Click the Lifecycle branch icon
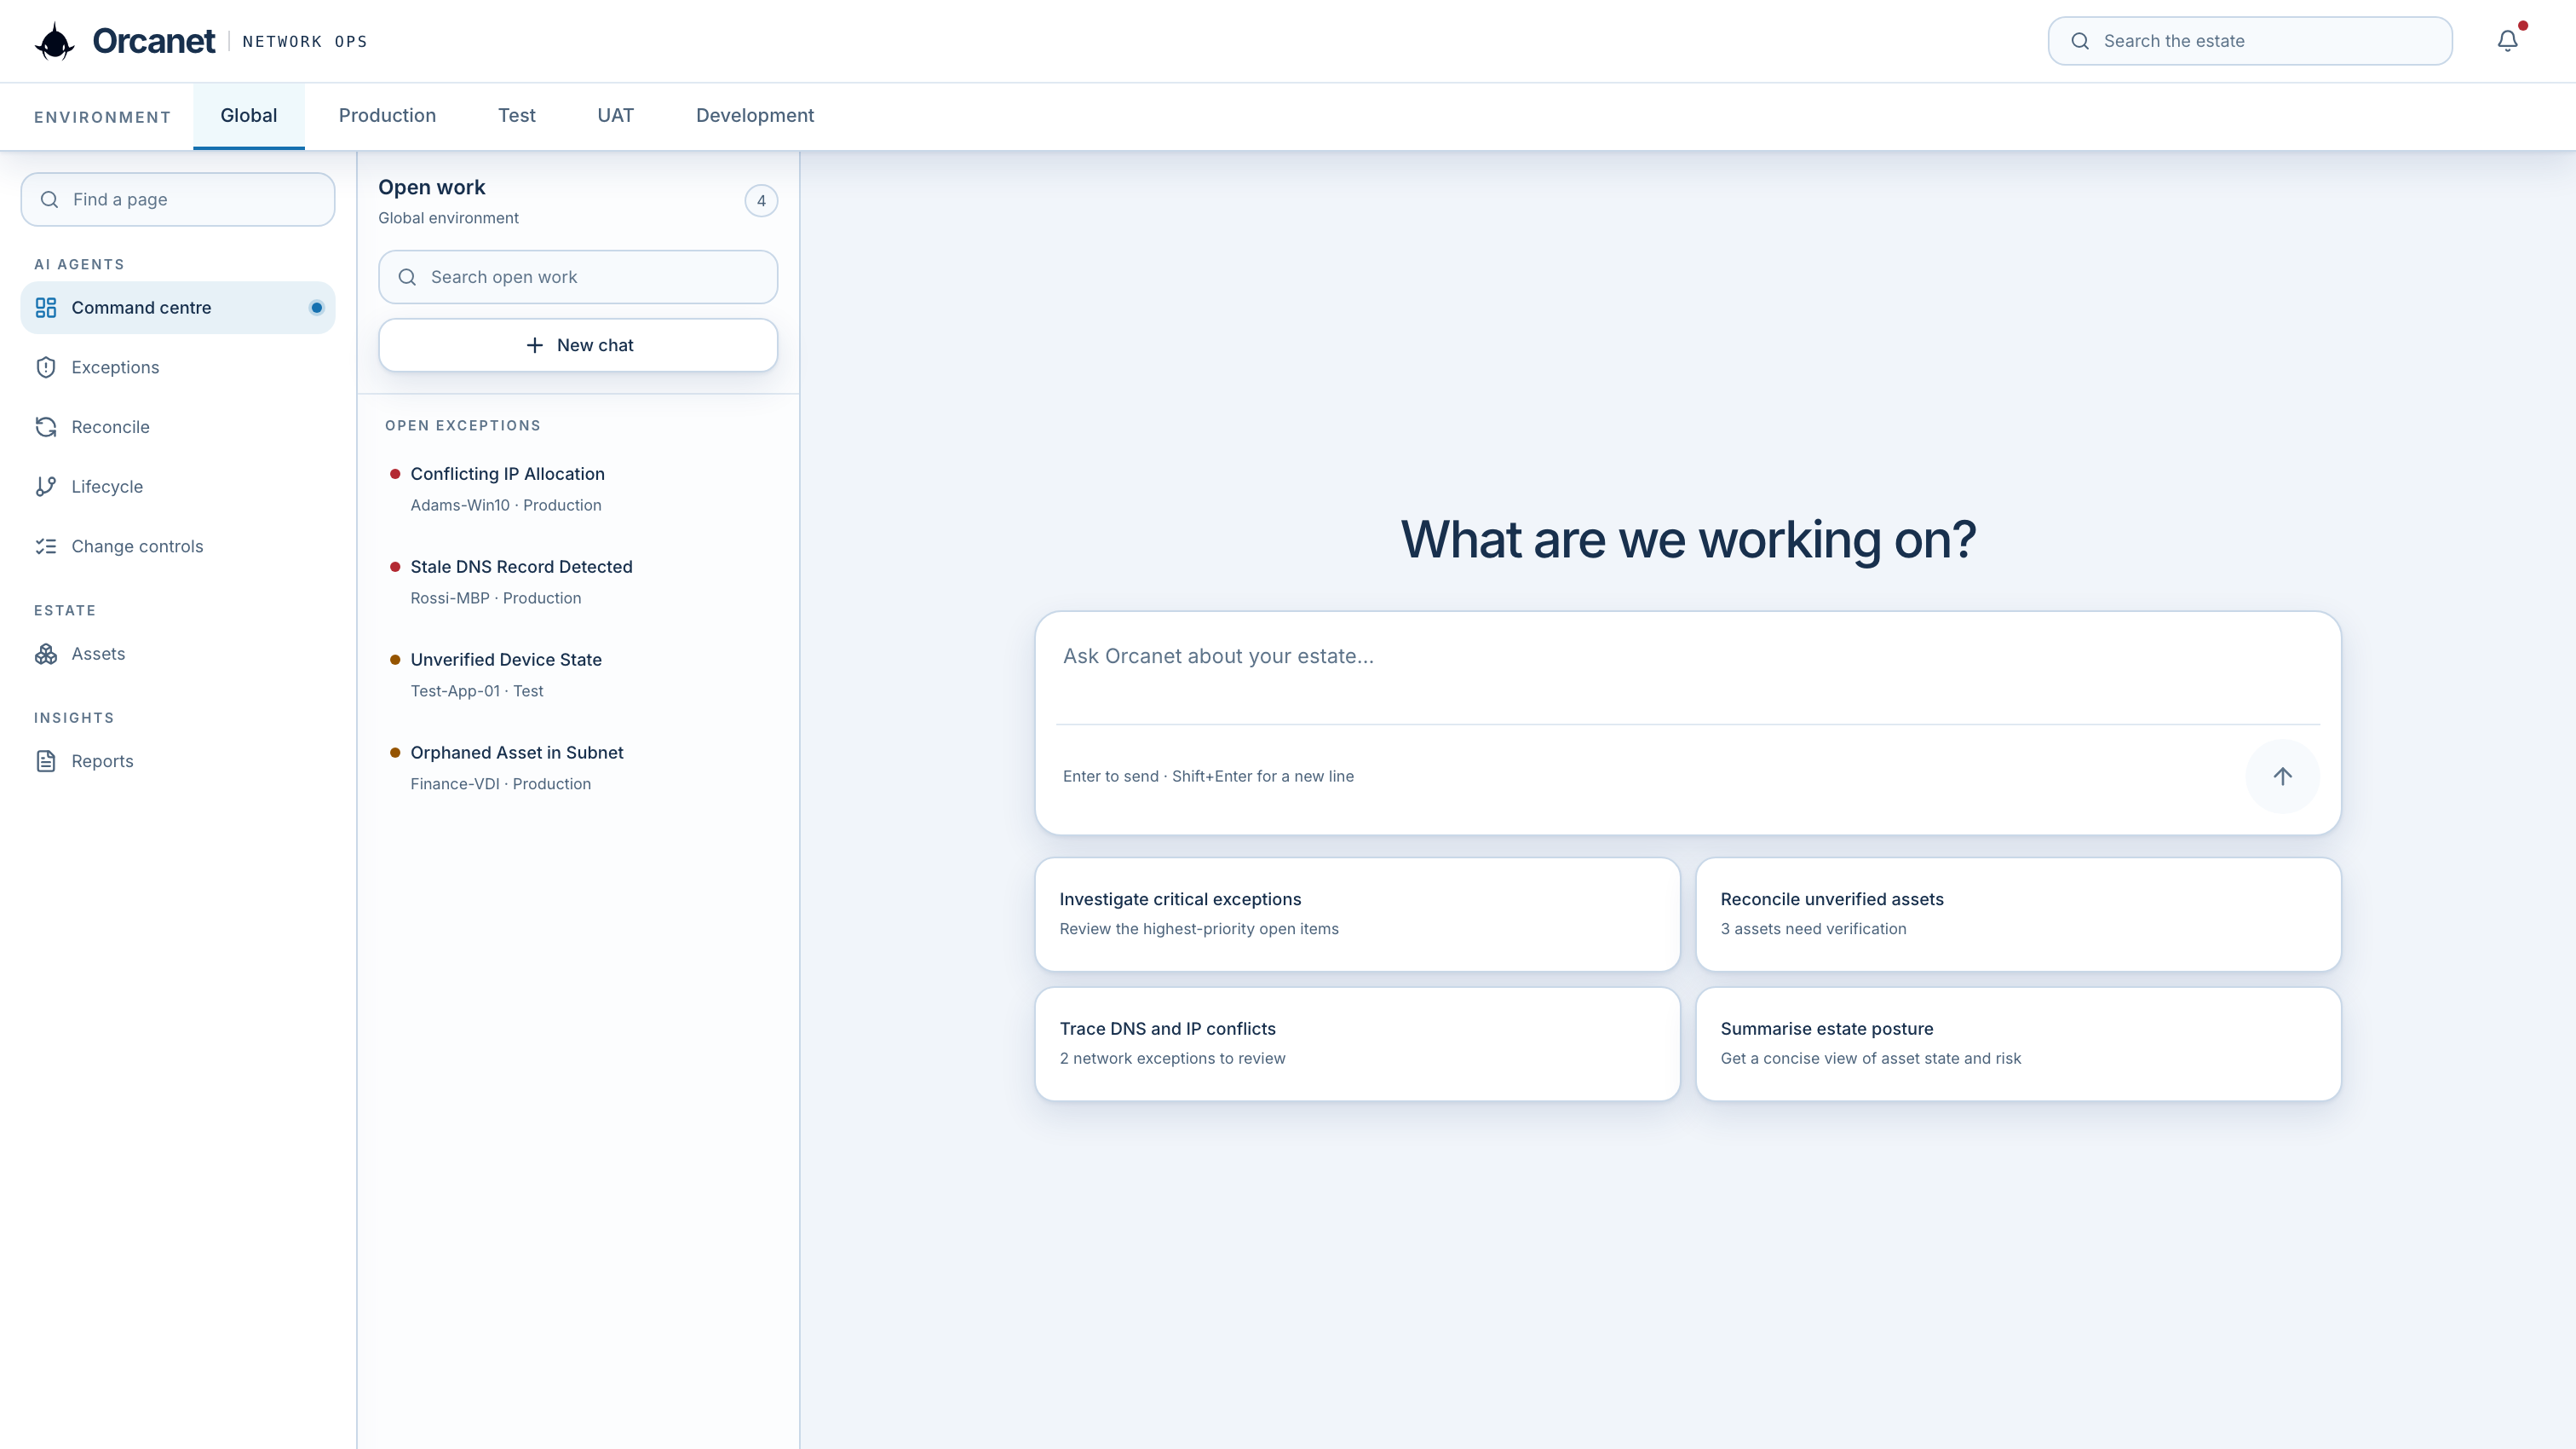This screenshot has width=2576, height=1449. click(46, 487)
